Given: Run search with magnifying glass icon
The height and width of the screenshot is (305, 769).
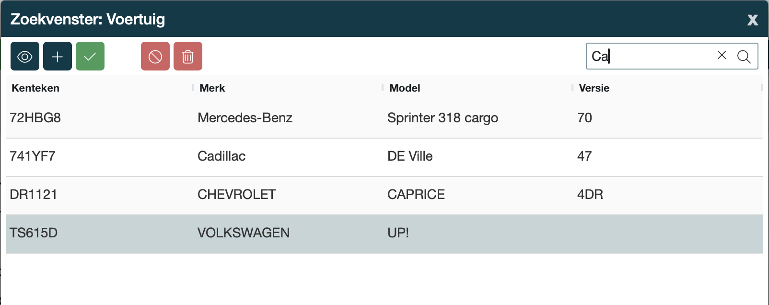Looking at the screenshot, I should click(744, 57).
